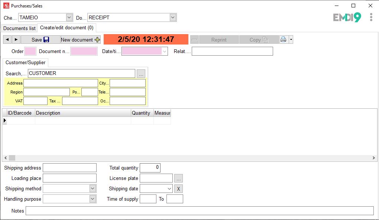The width and height of the screenshot is (379, 220).
Task: Open the Handling purpose dropdown
Action: pos(93,199)
